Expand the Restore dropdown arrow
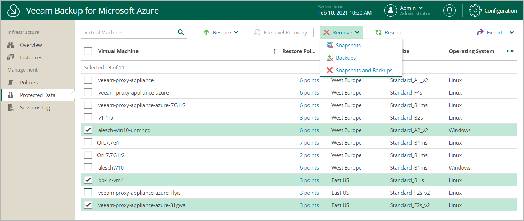 236,32
